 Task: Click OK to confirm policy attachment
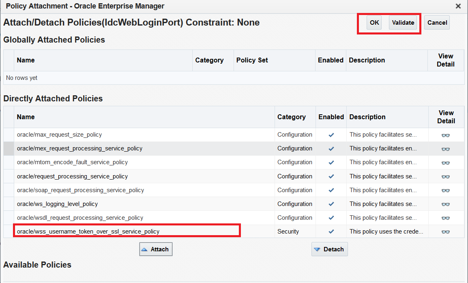point(374,23)
